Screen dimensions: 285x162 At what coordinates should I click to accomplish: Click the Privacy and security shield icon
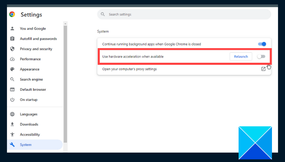coord(12,49)
